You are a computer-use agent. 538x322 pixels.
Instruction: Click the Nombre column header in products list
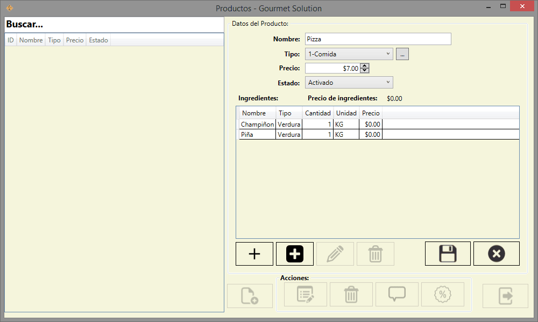pos(31,40)
